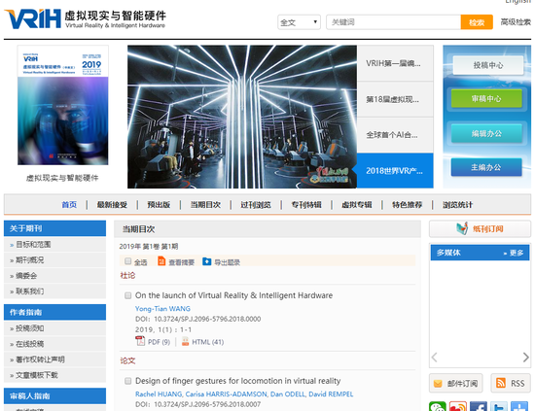Open 专刊特辑 navigation item
The width and height of the screenshot is (535, 411).
[306, 205]
